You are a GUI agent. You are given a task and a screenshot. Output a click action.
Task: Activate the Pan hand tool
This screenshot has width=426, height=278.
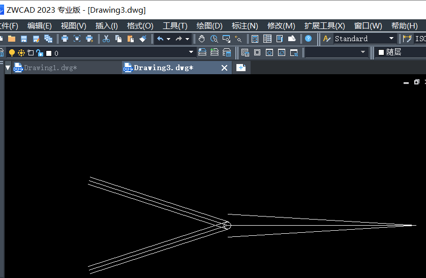click(x=201, y=39)
